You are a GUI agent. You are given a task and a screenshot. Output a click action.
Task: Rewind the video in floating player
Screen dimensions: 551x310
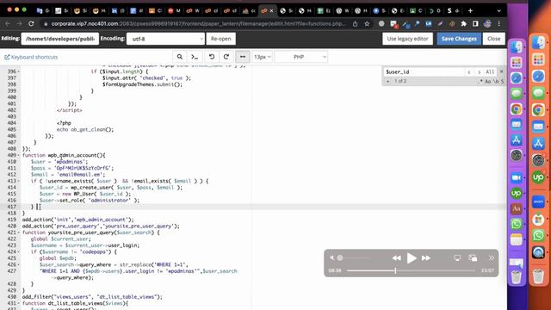pyautogui.click(x=396, y=258)
